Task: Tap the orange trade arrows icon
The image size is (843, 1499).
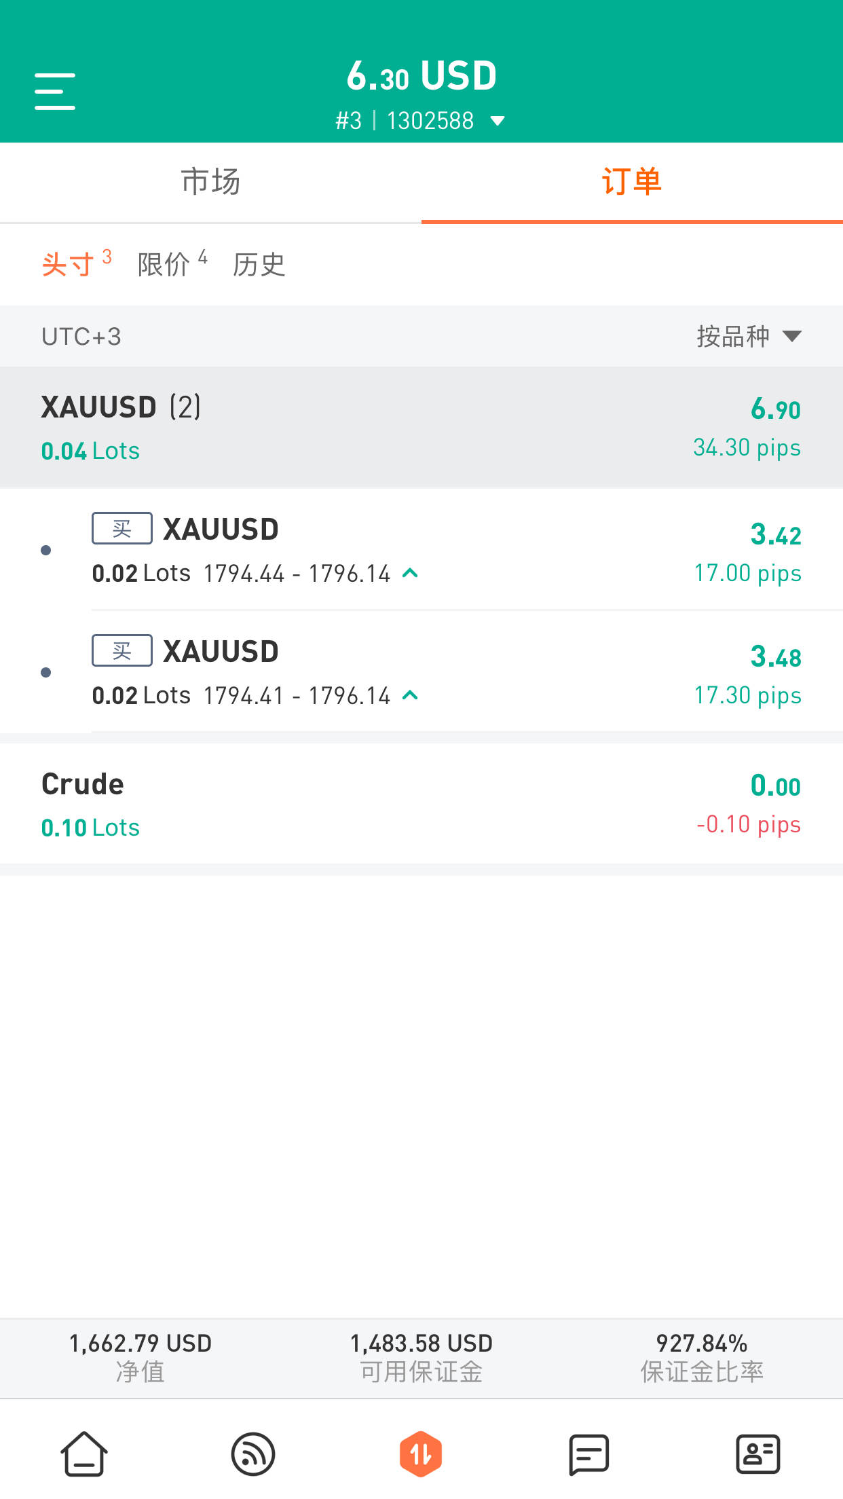Action: coord(421,1454)
